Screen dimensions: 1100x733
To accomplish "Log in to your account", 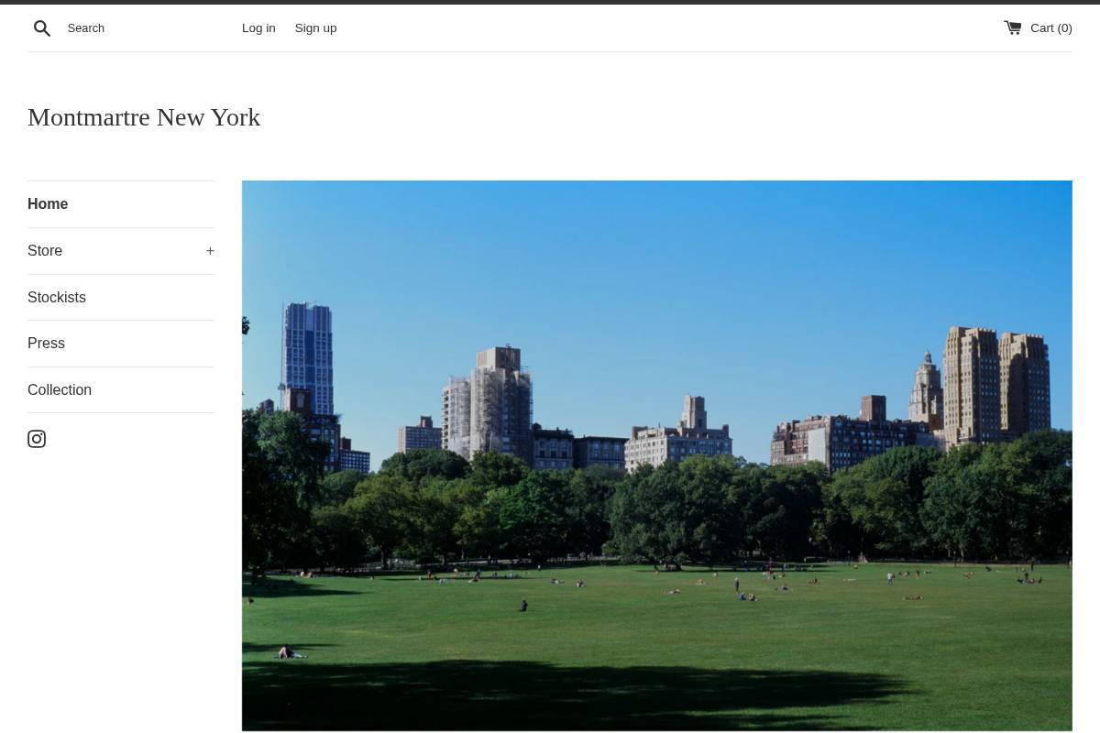I will (x=258, y=27).
